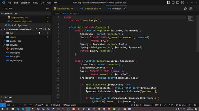Open the notifications bell
Viewport: 199px width, 111px height.
pyautogui.click(x=195, y=105)
